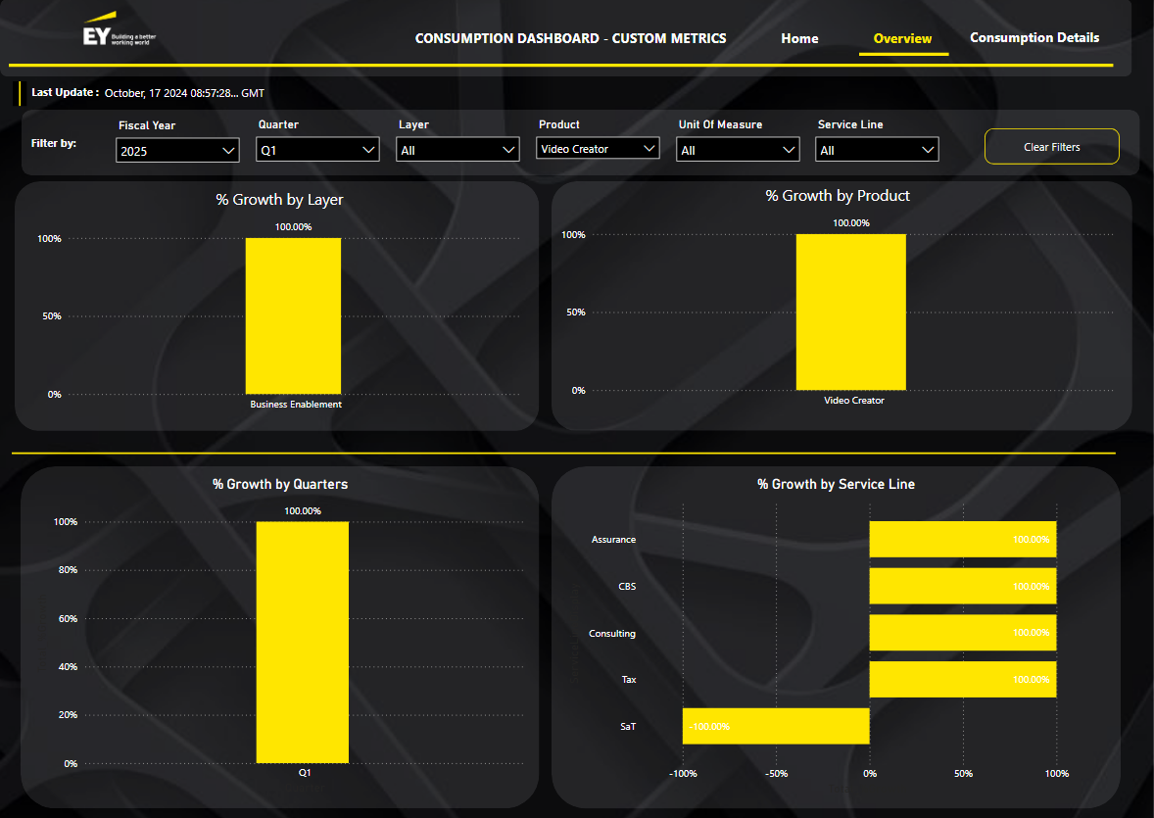
Task: Select the CBS service line bar
Action: pyautogui.click(x=962, y=586)
